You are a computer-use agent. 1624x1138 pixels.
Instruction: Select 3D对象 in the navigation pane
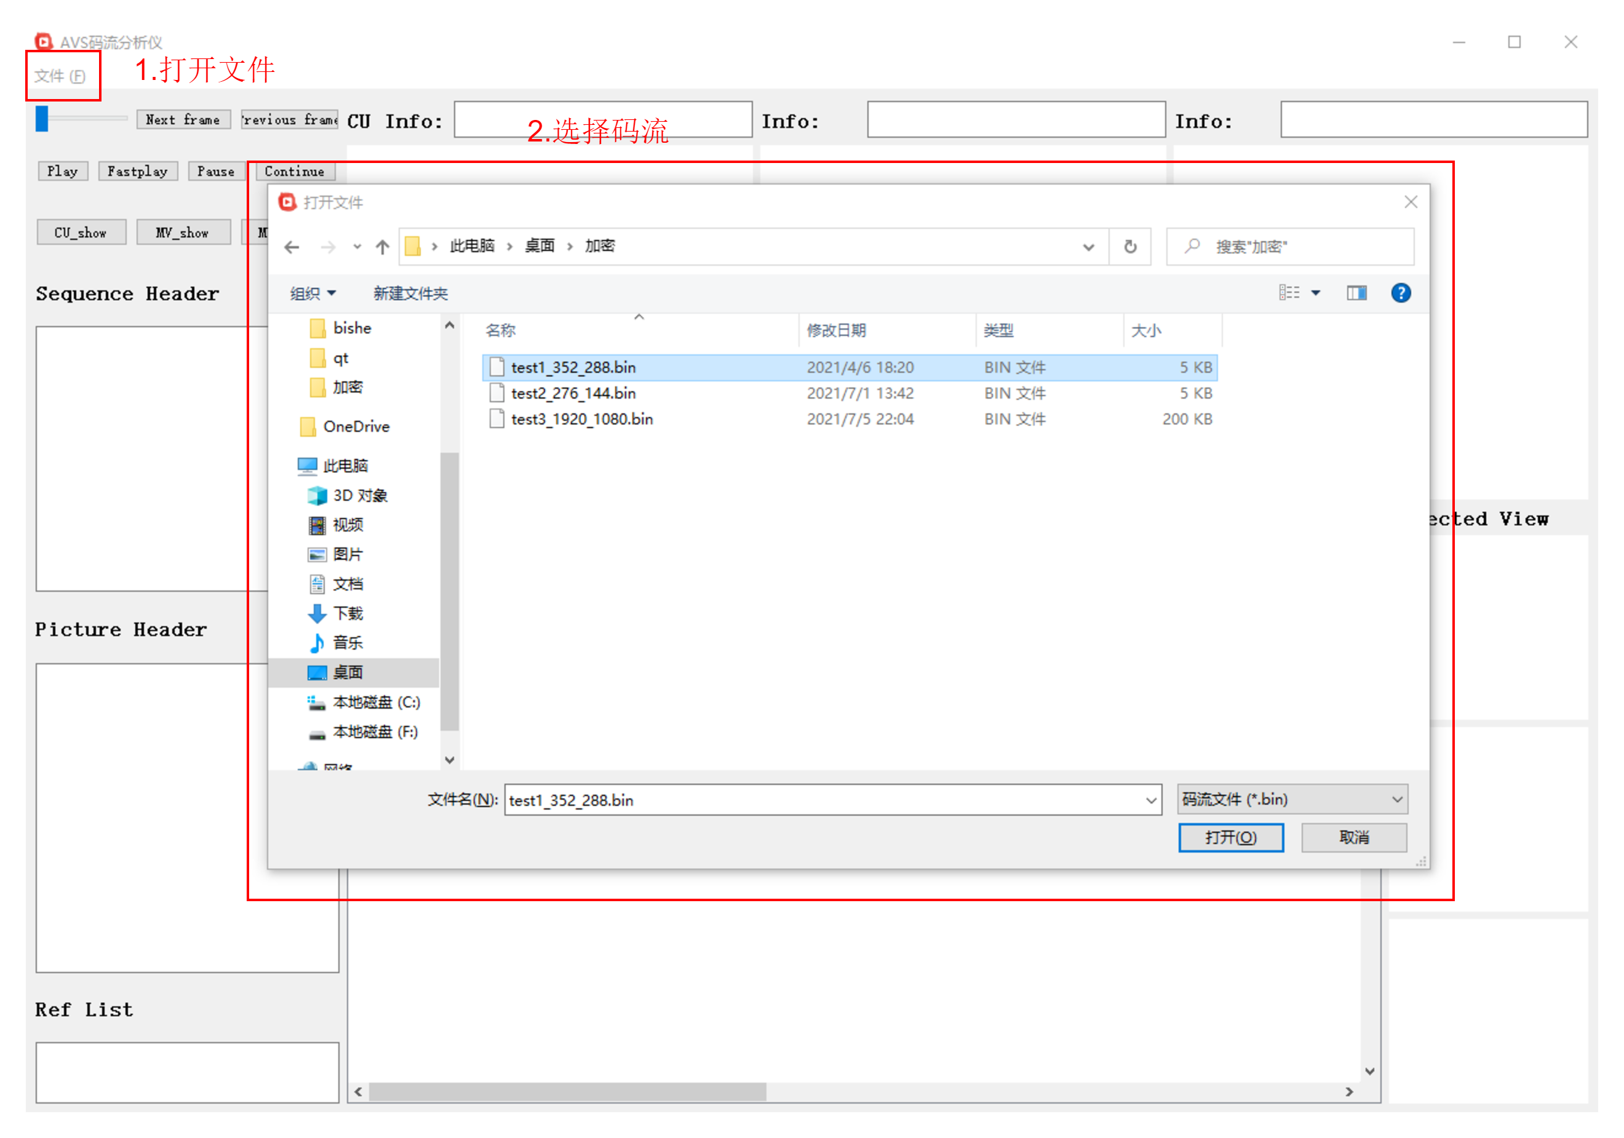[360, 495]
